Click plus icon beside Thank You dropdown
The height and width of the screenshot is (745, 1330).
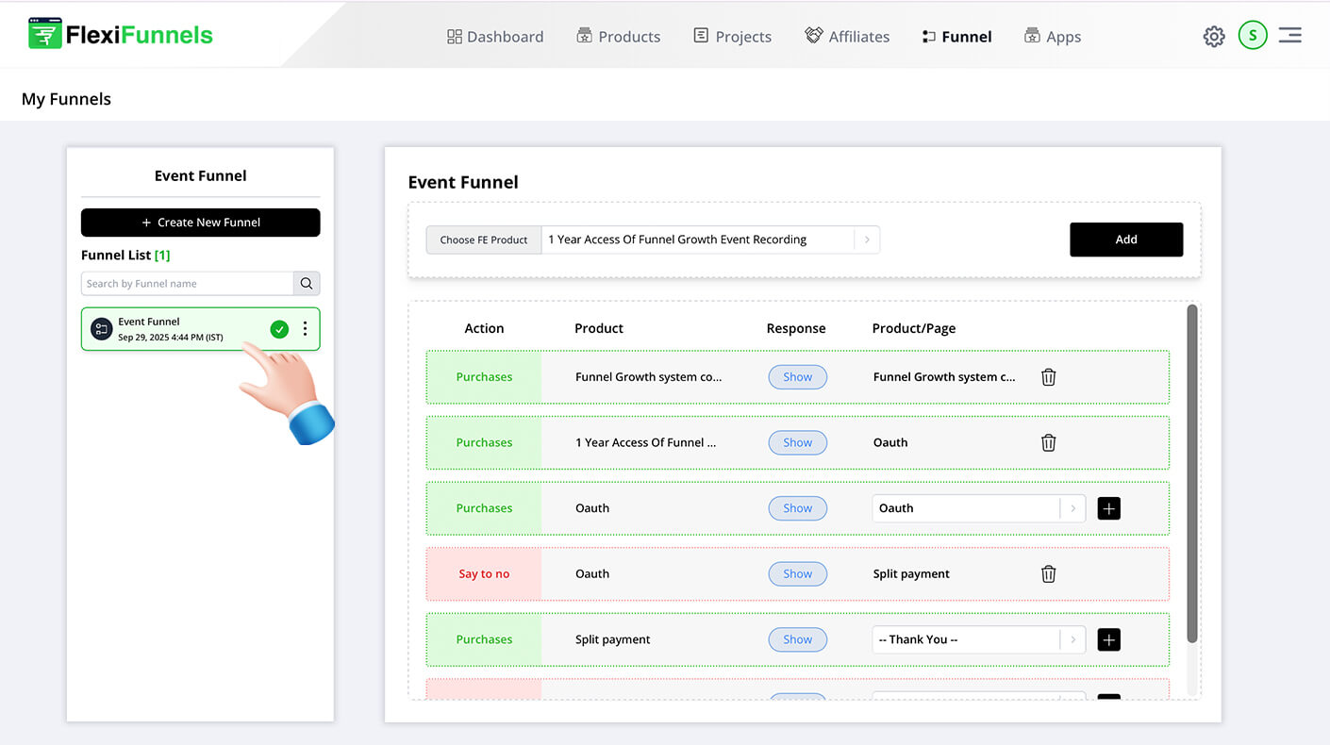(x=1108, y=640)
